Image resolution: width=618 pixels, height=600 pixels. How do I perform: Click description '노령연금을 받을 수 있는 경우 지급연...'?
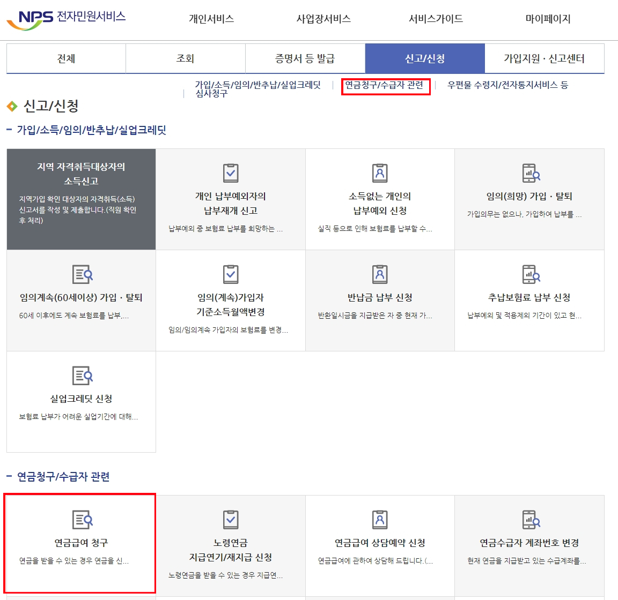pos(225,575)
